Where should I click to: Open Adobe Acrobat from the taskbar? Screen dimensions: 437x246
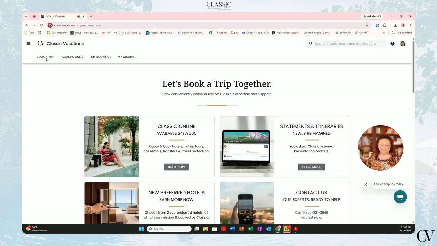coord(296,229)
